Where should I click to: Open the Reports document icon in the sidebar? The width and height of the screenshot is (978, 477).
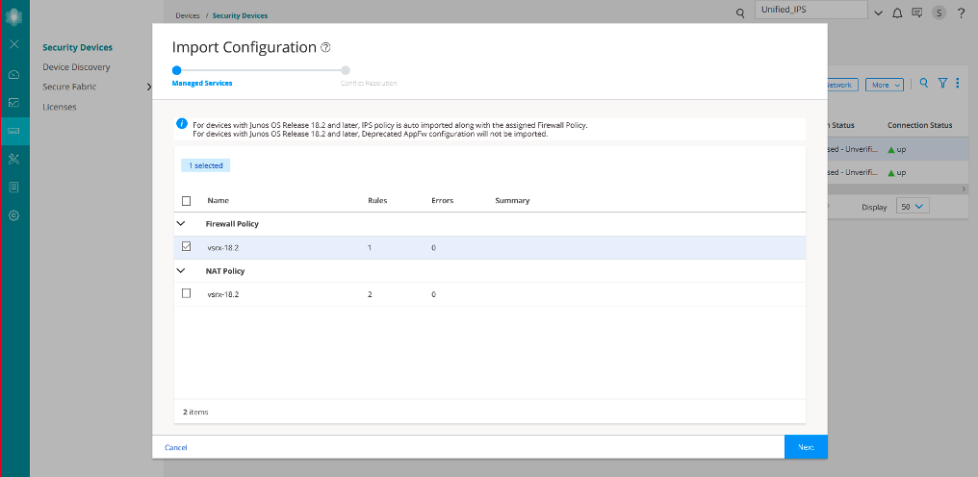[x=13, y=187]
